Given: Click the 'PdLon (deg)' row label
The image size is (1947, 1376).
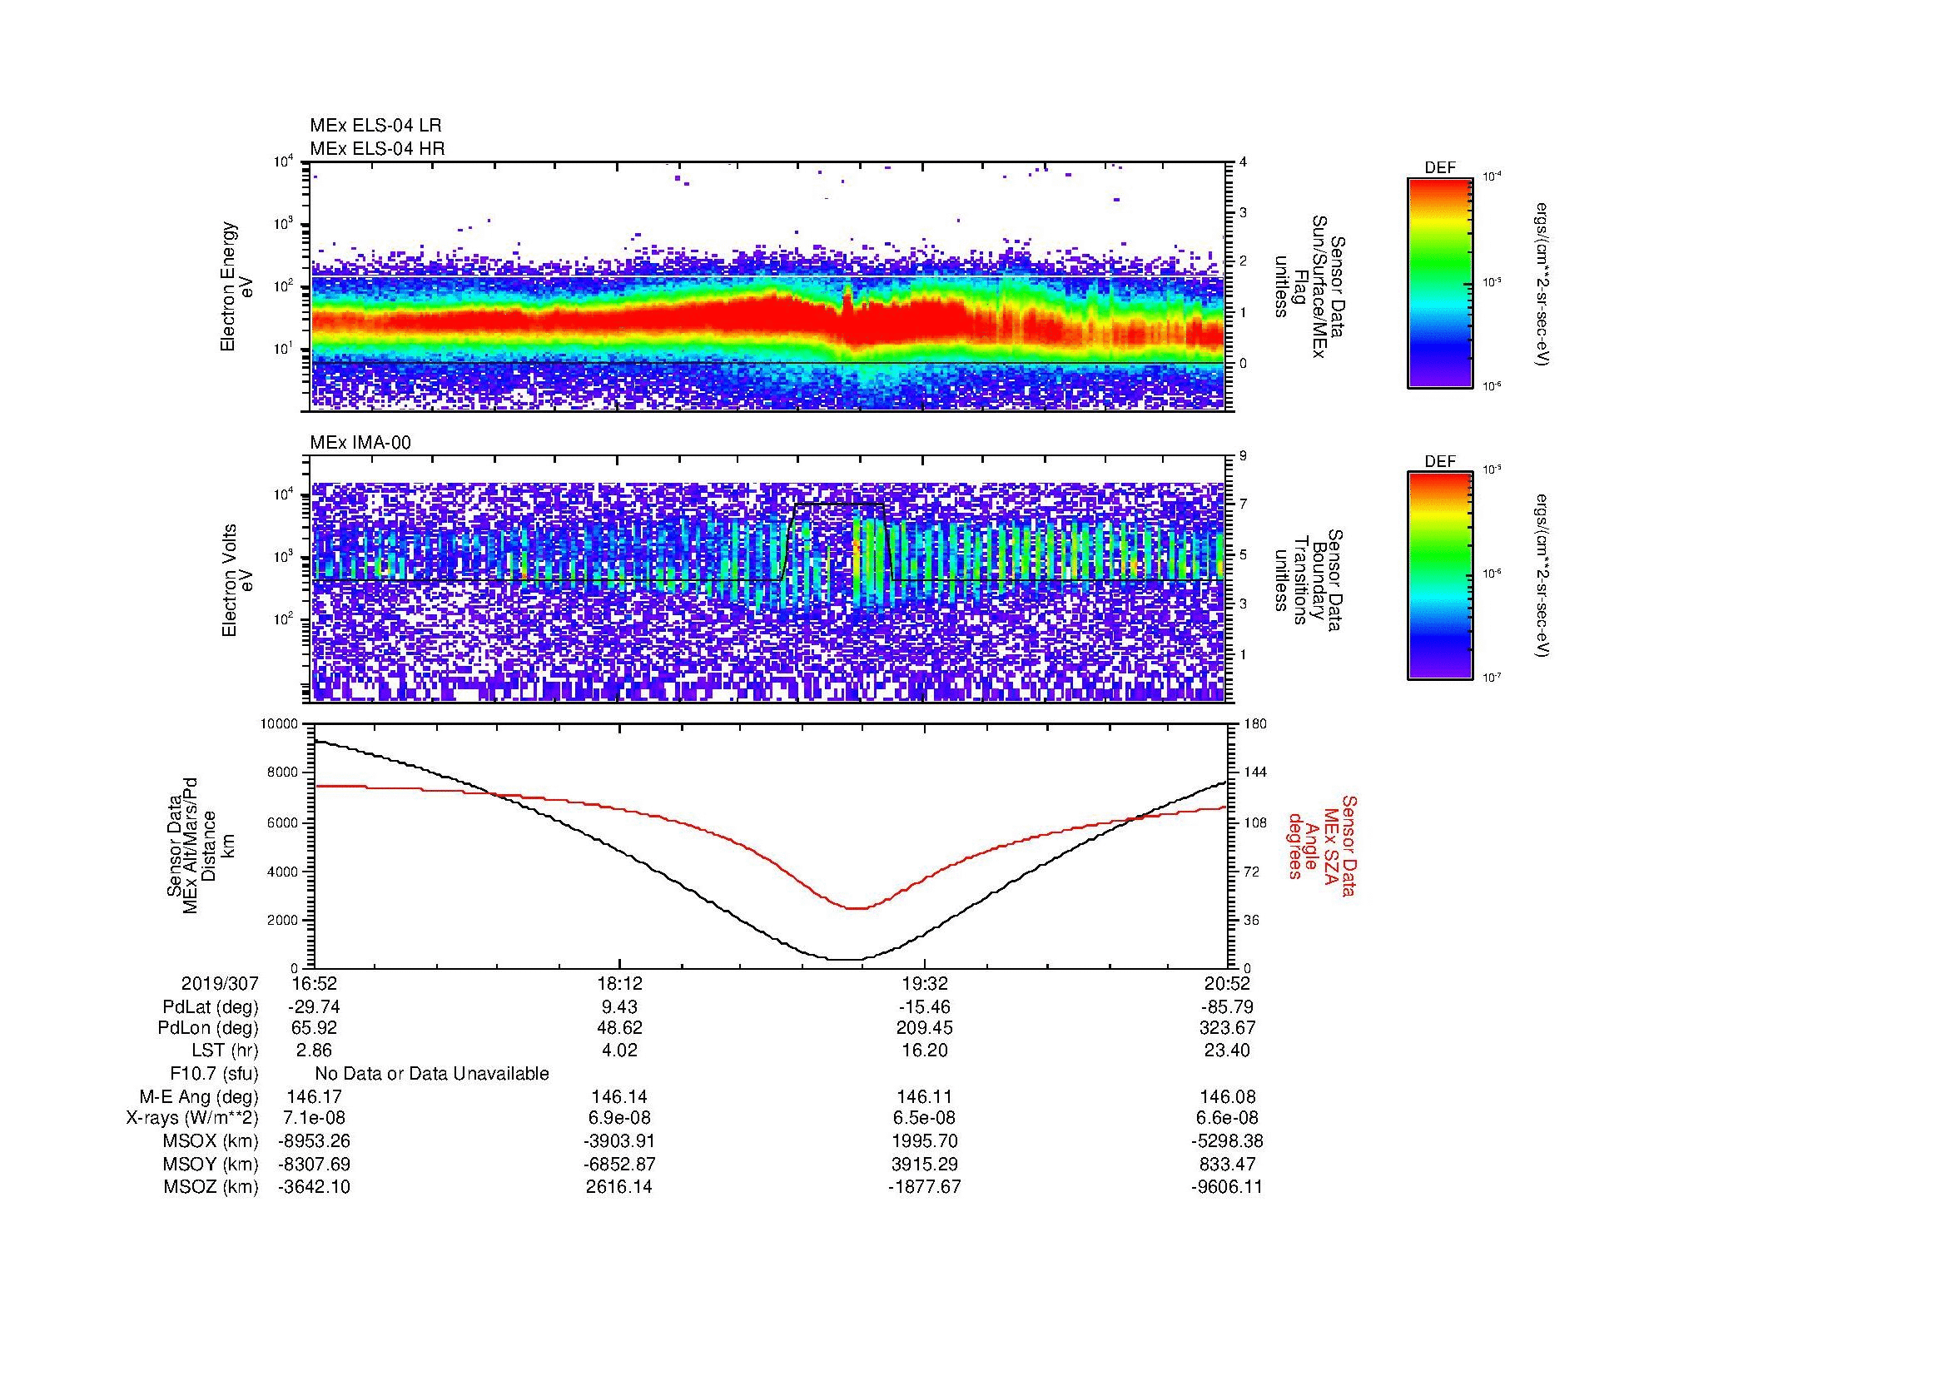Looking at the screenshot, I should pos(209,1028).
